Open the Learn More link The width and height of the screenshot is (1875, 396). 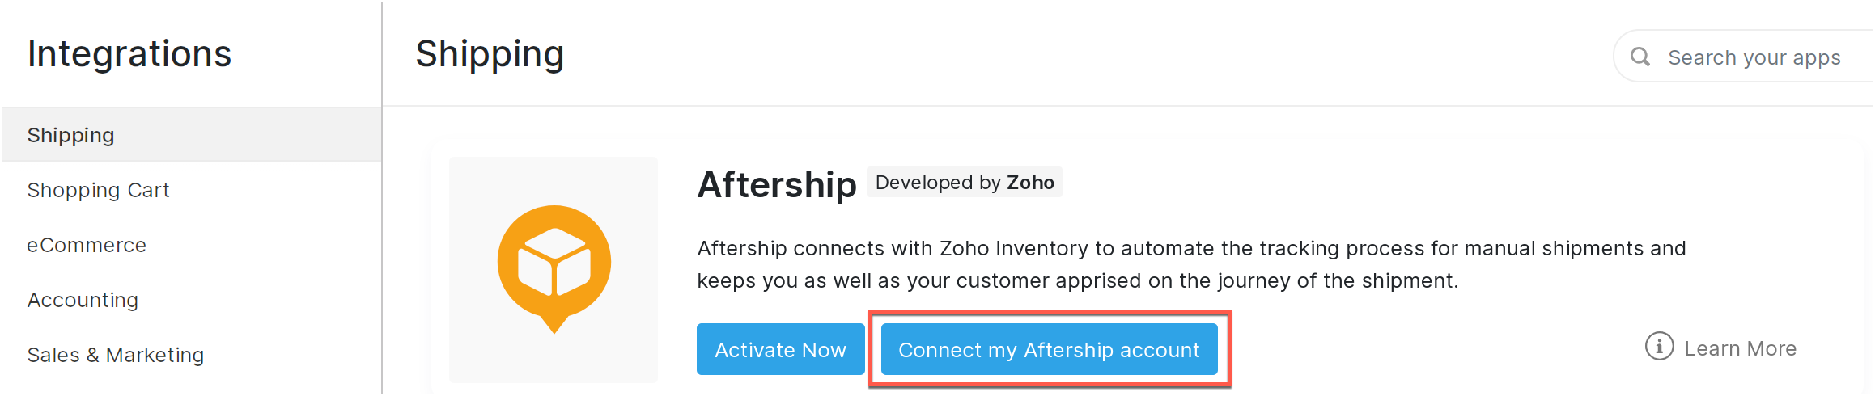(x=1740, y=348)
